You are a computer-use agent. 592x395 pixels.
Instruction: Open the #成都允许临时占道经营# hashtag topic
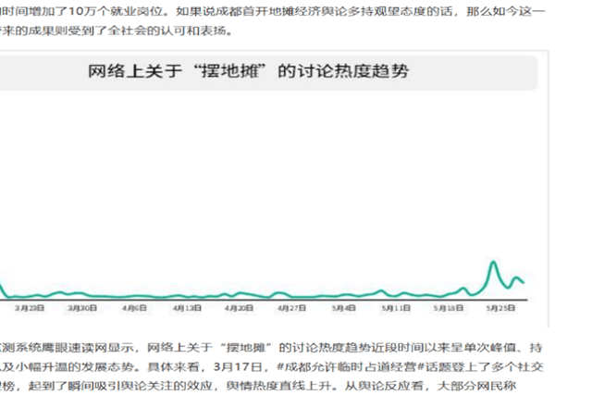coord(339,366)
